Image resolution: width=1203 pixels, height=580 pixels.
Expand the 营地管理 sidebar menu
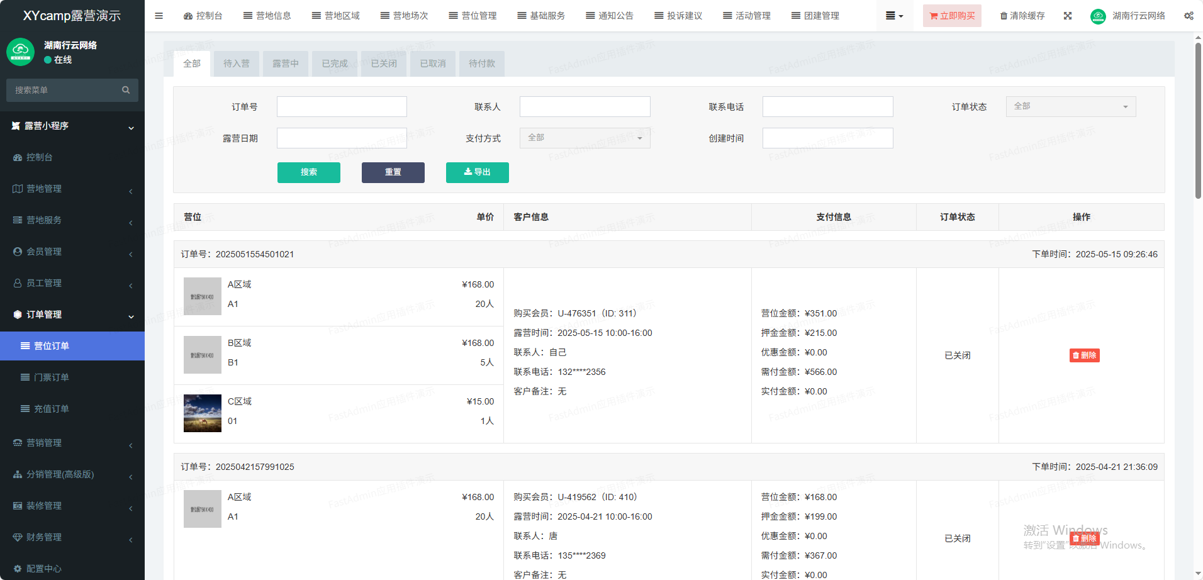(x=72, y=189)
